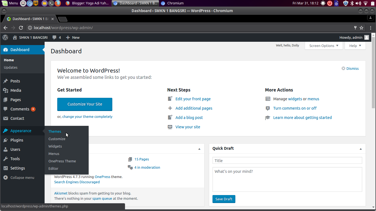Select Themes in the Appearance flyout

coord(55,131)
